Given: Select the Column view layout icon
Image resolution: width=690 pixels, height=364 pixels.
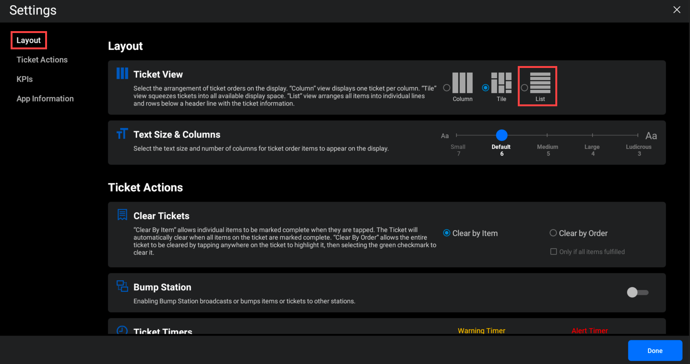Looking at the screenshot, I should (462, 83).
